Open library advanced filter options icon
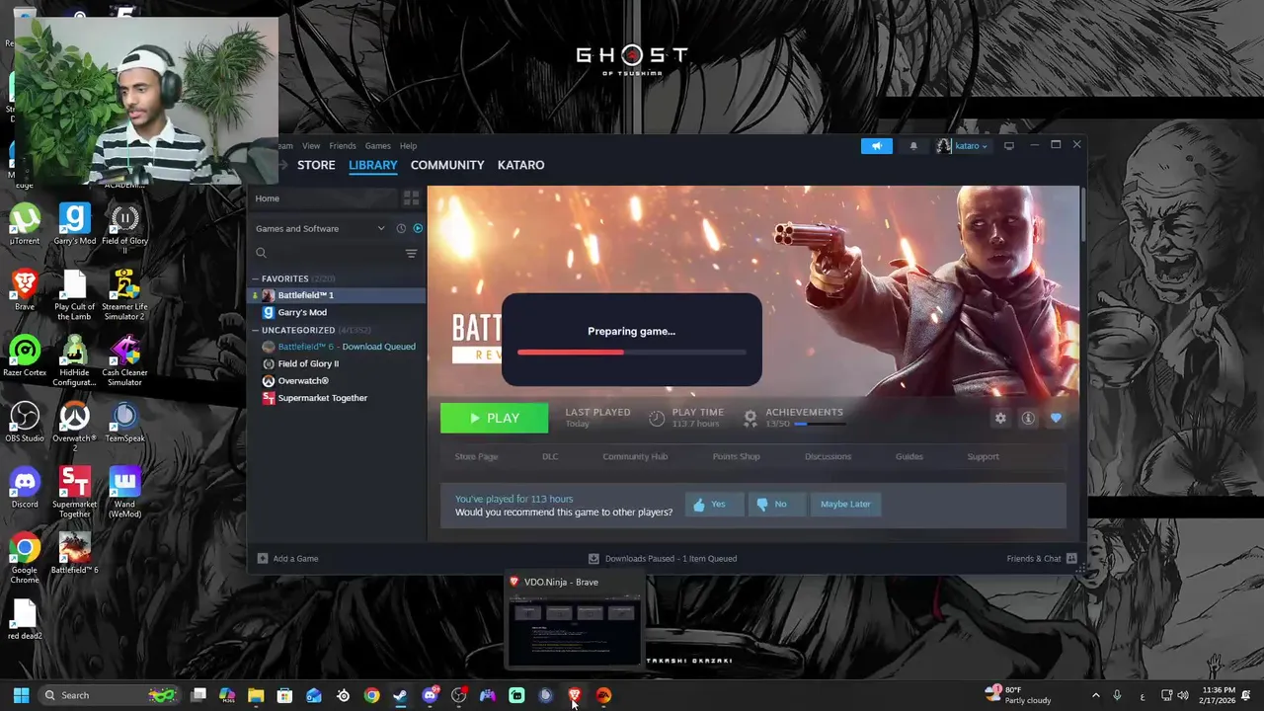The width and height of the screenshot is (1264, 711). (x=411, y=254)
